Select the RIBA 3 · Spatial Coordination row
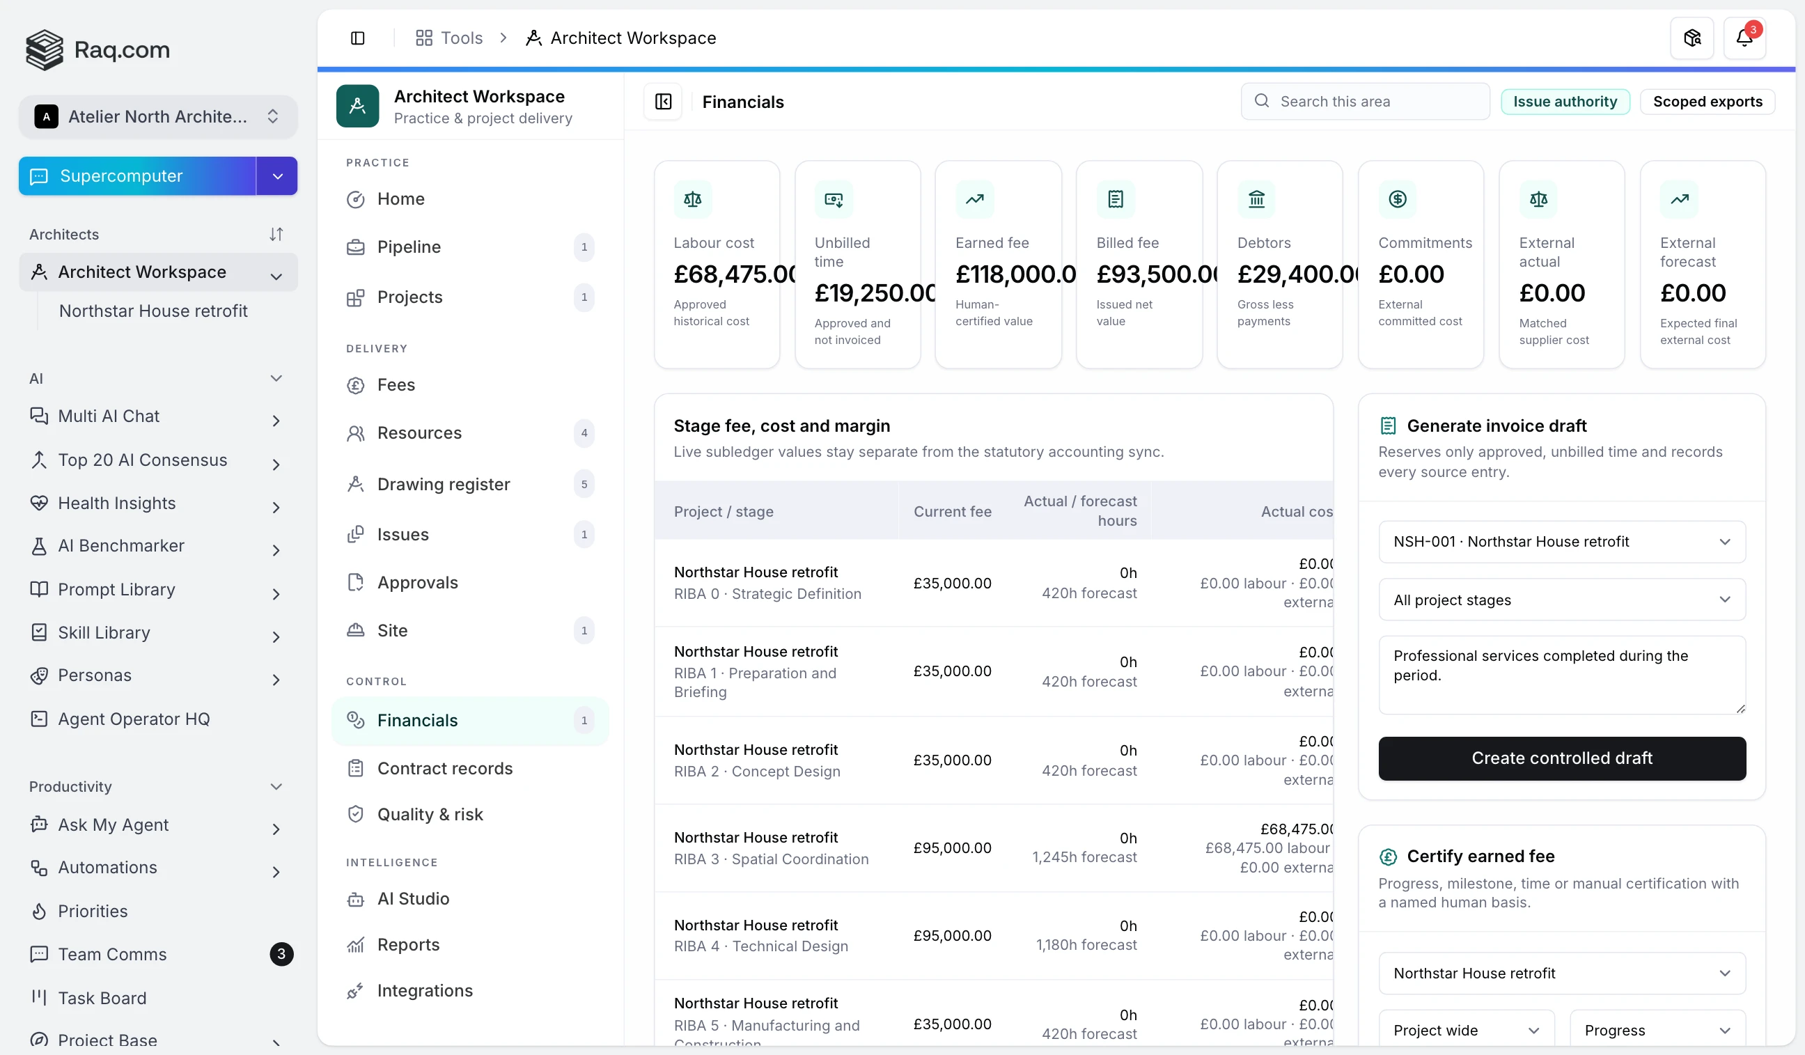 tap(994, 849)
